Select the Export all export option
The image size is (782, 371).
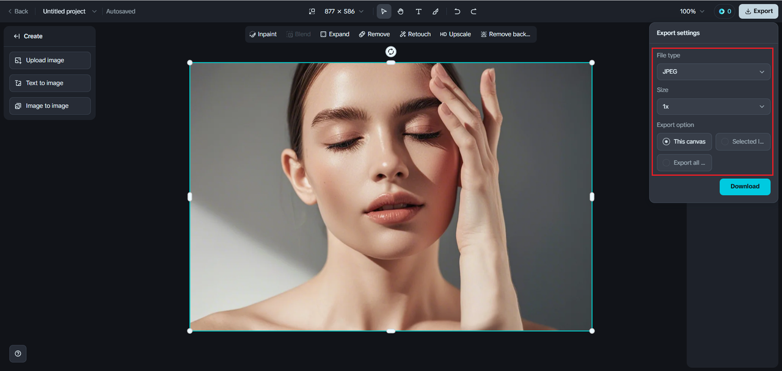coord(684,163)
